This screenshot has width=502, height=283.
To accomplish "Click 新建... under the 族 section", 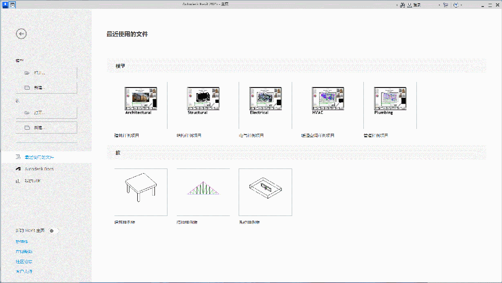I will [47, 128].
